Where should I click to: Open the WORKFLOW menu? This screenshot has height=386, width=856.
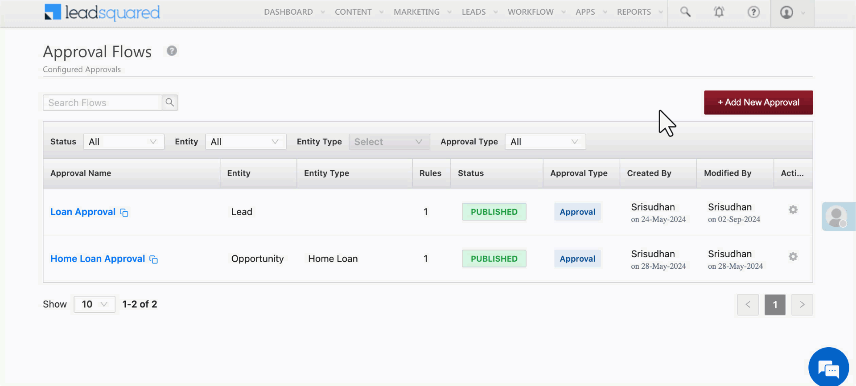click(x=531, y=12)
